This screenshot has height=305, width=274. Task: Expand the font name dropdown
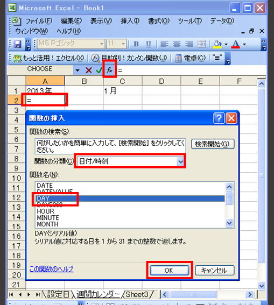click(102, 44)
